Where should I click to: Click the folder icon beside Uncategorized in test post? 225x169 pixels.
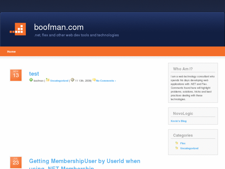pyautogui.click(x=48, y=80)
